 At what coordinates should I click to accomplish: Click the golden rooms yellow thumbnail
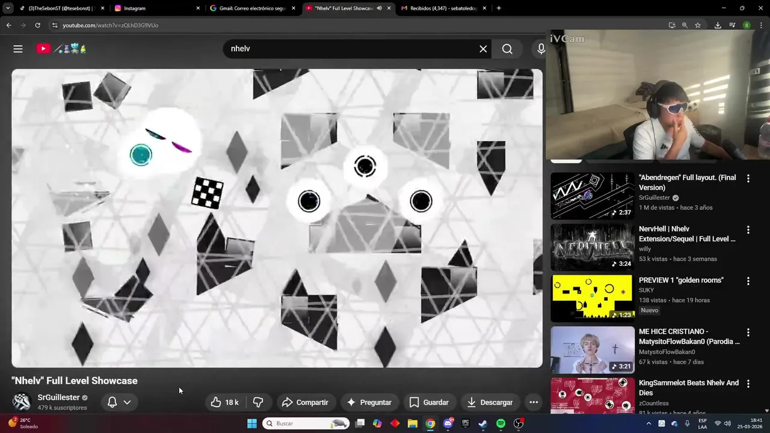click(x=593, y=298)
